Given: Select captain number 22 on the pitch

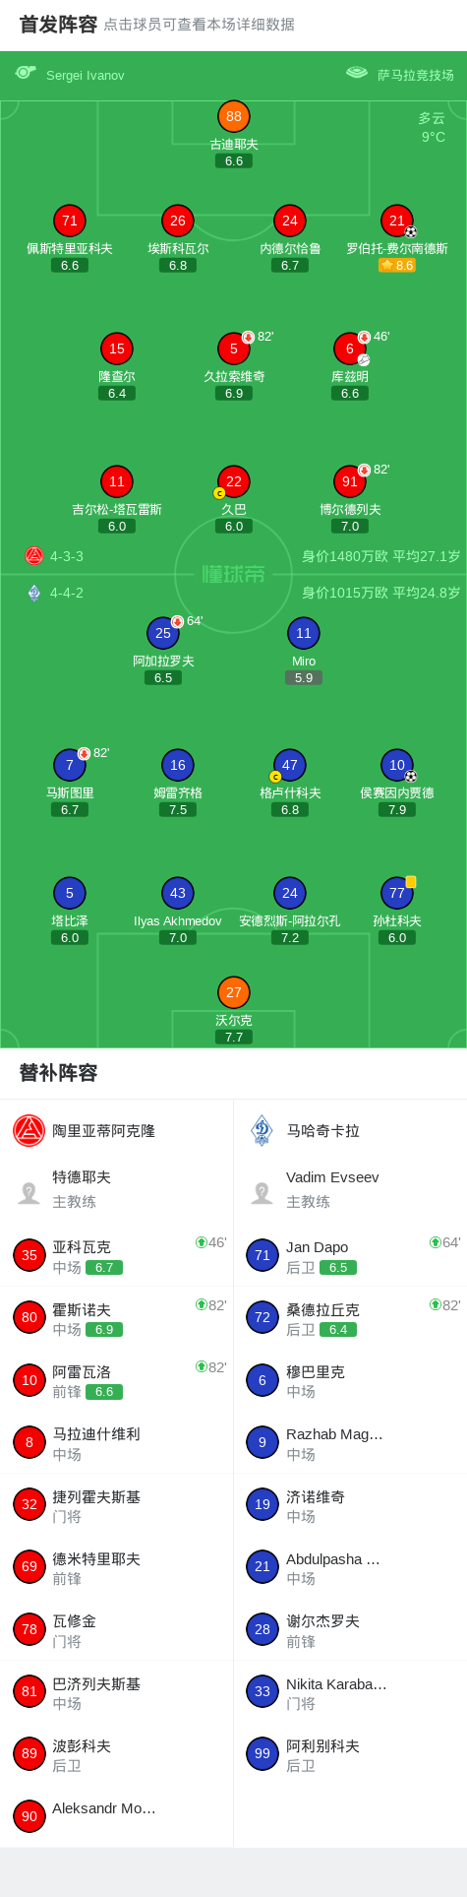Looking at the screenshot, I should 234,481.
